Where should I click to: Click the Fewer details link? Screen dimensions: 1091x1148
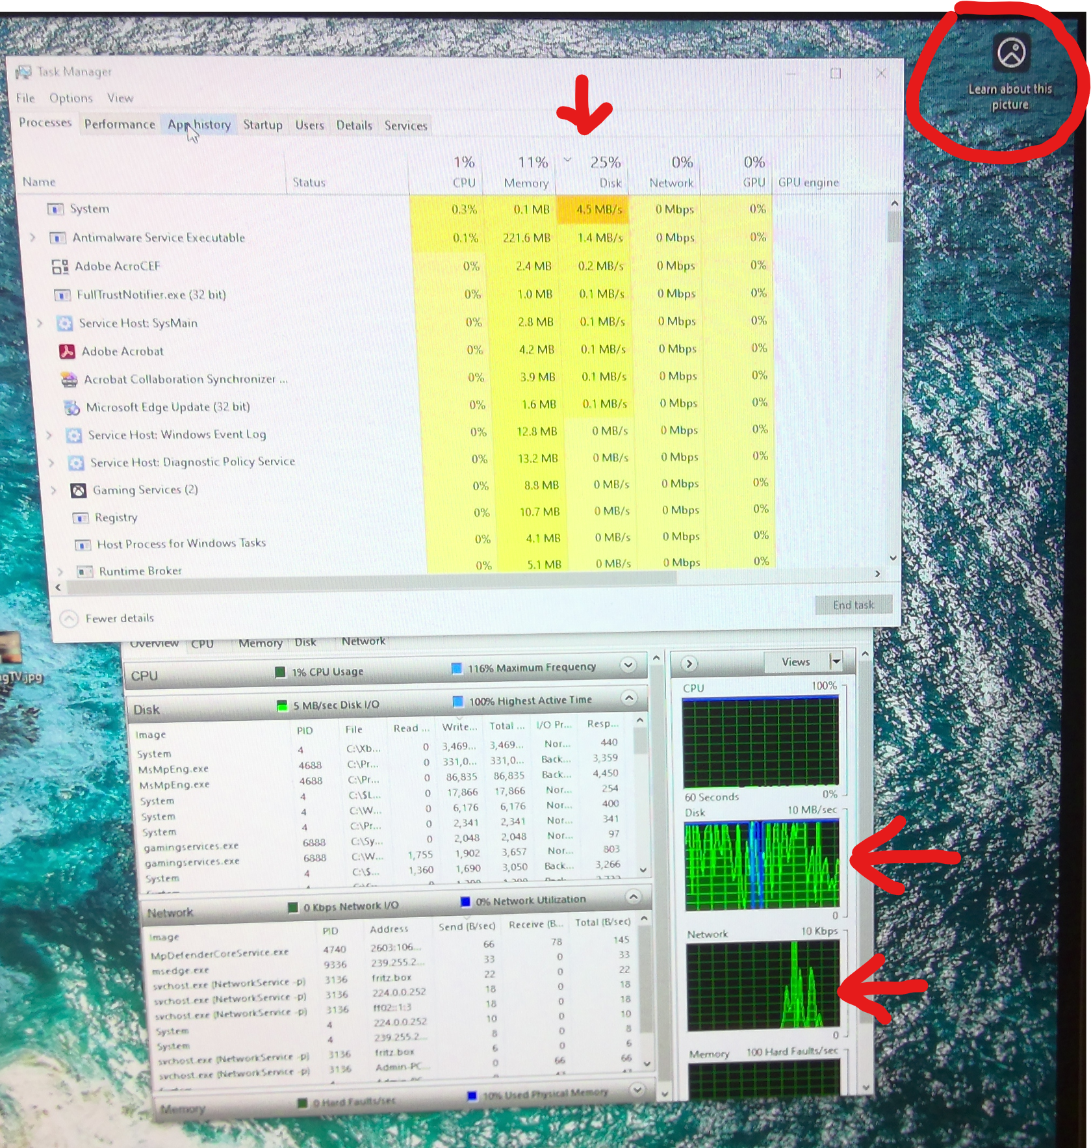coord(120,618)
